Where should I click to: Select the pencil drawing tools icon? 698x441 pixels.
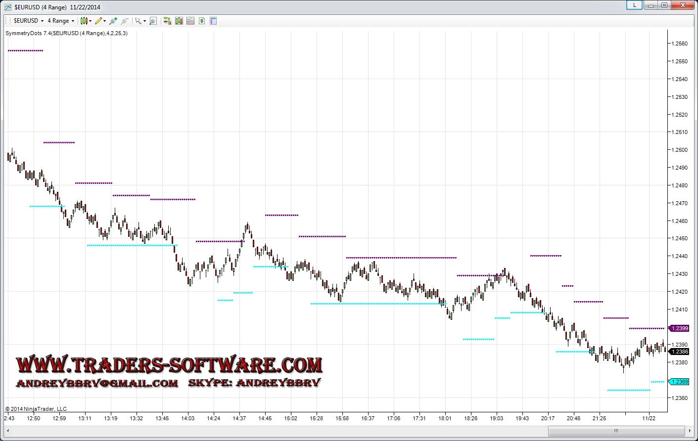(x=98, y=21)
